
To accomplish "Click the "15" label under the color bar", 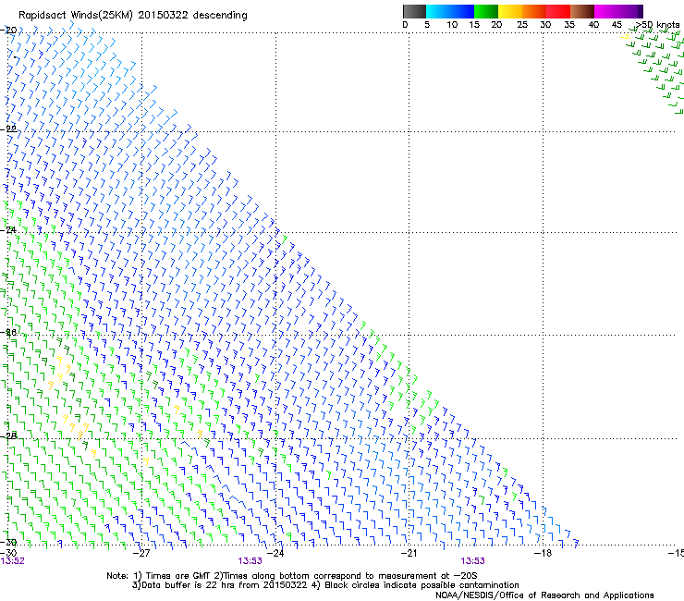I will (474, 25).
